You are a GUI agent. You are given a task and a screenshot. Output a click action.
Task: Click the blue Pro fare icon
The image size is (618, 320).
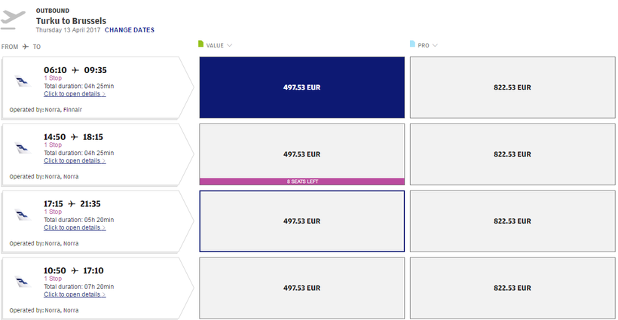[412, 44]
